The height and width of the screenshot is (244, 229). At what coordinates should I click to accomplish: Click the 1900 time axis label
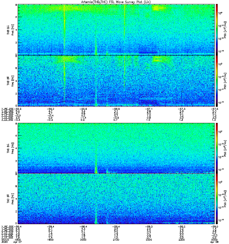(50, 240)
